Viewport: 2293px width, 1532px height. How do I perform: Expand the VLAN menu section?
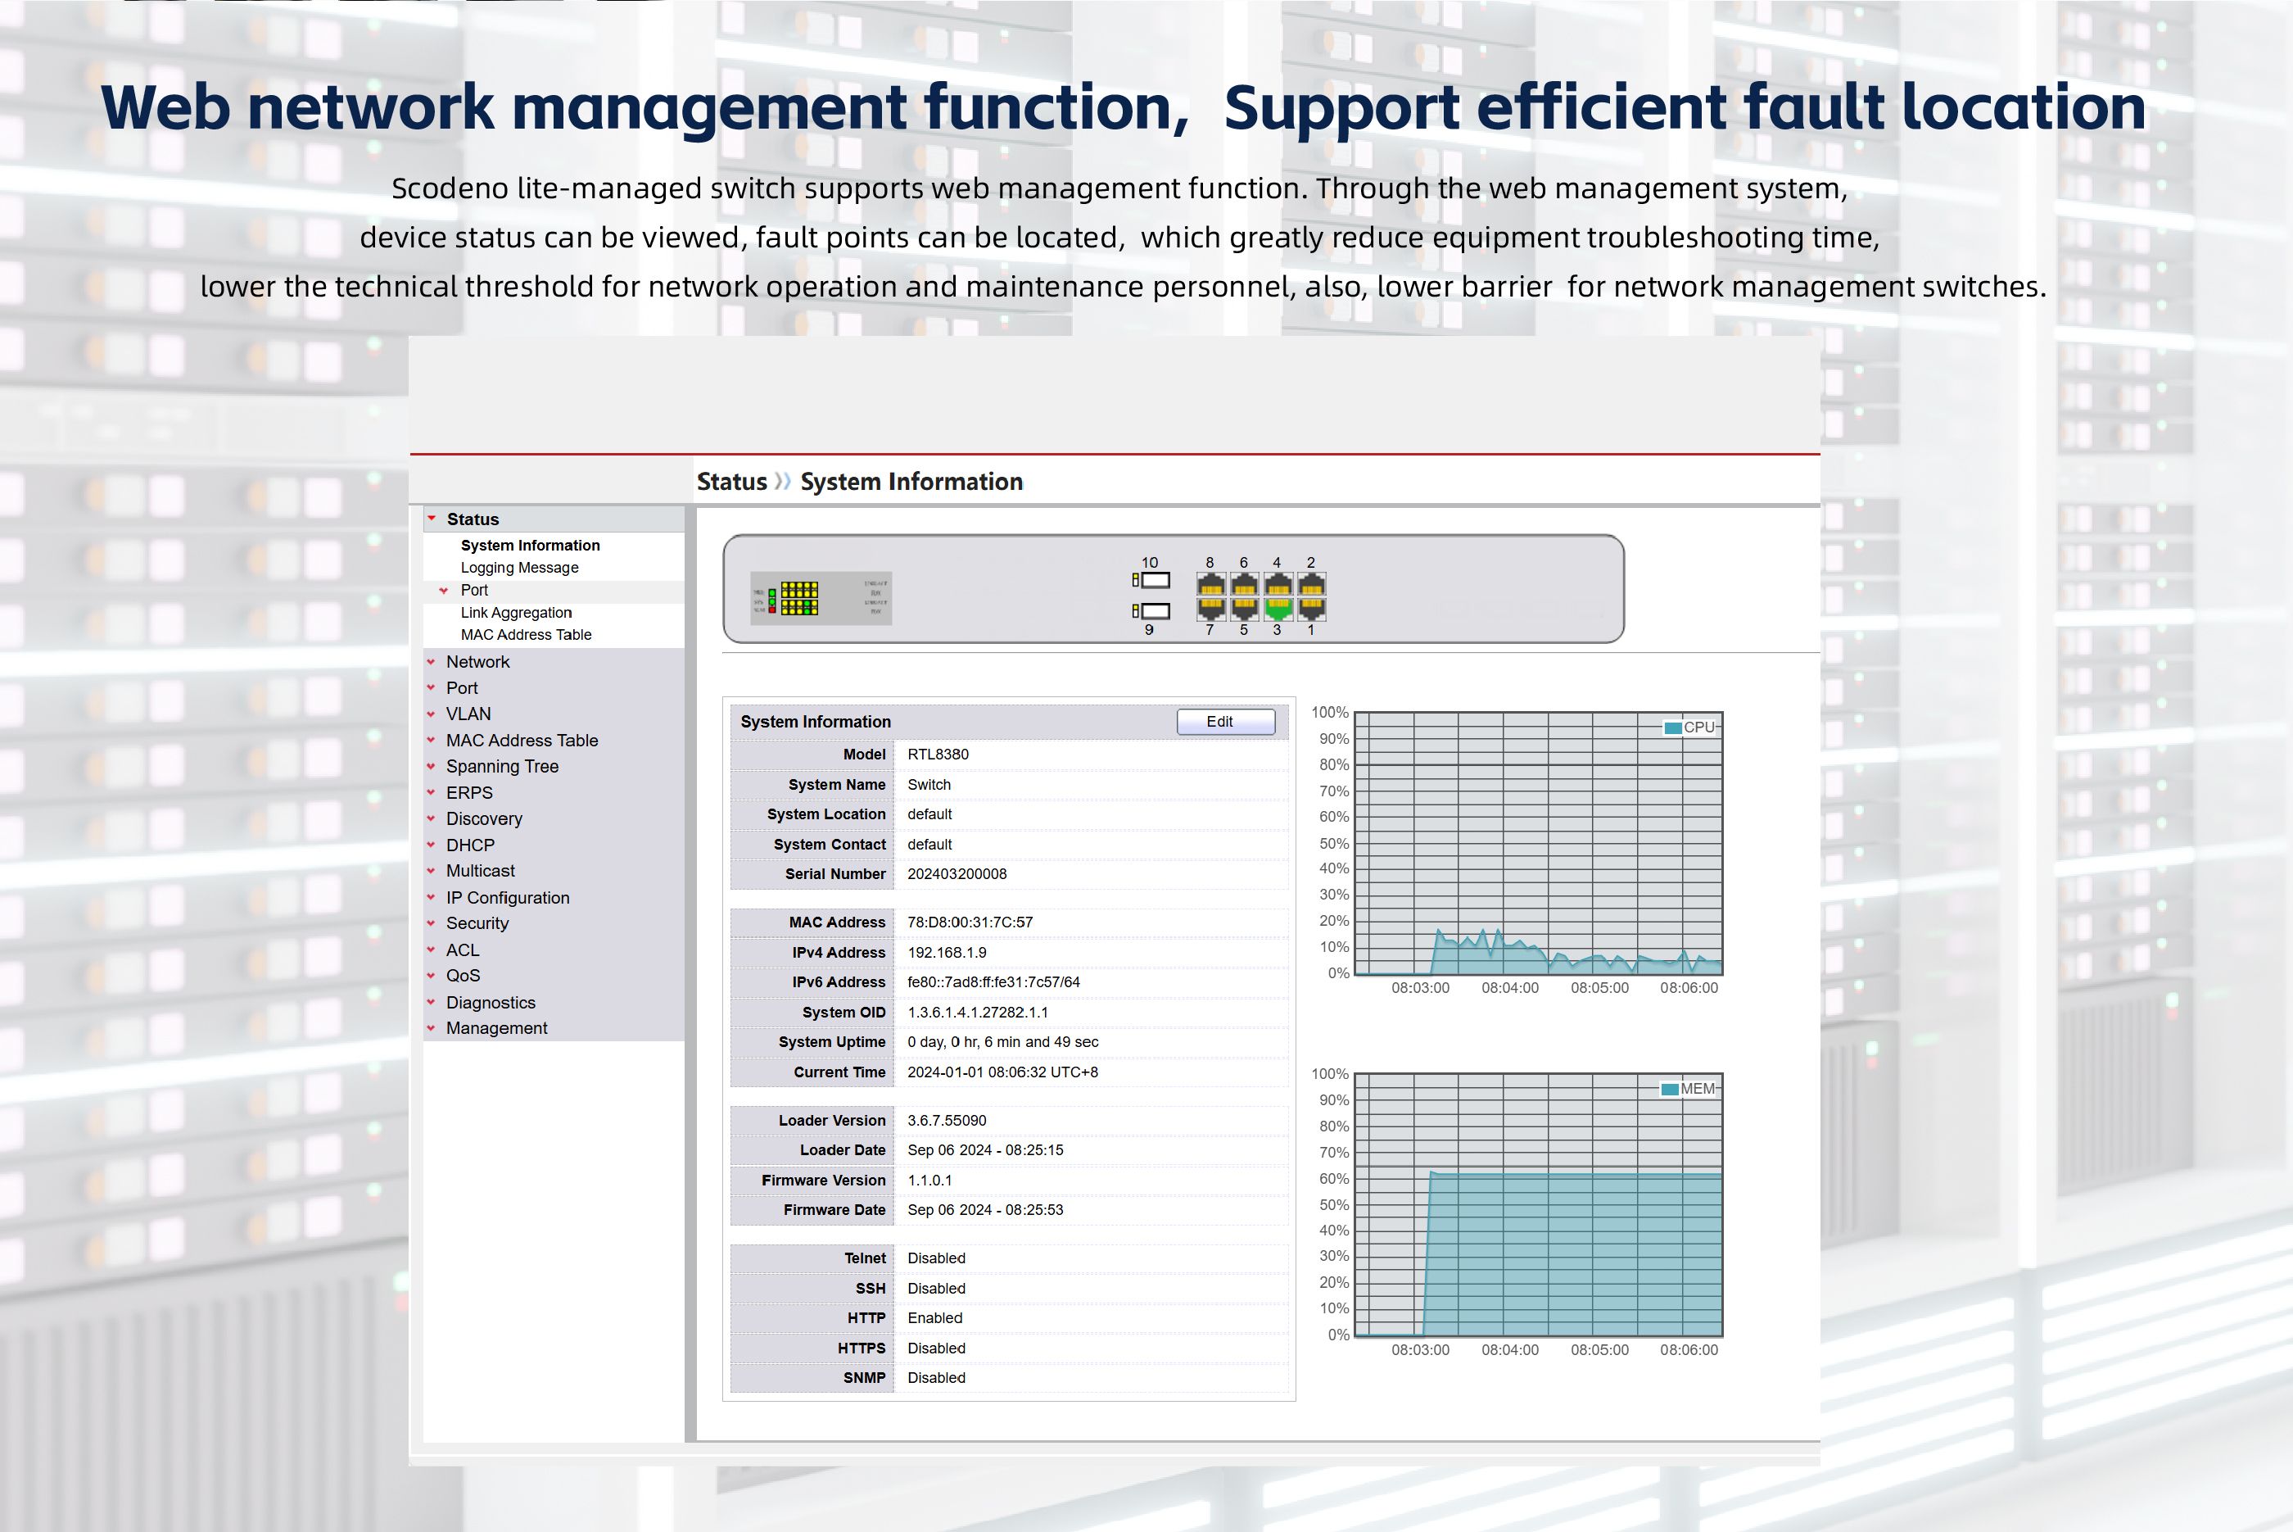pyautogui.click(x=468, y=714)
